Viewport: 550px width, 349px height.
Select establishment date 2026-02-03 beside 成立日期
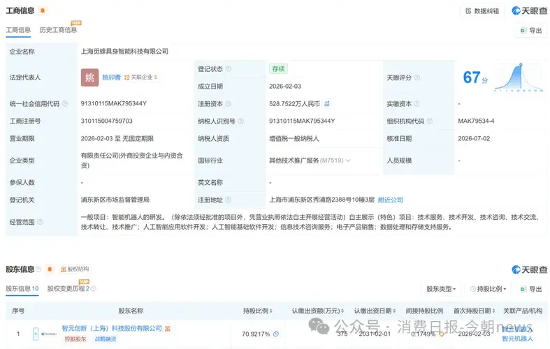(x=285, y=86)
